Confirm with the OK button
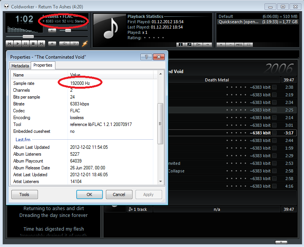This screenshot has width=304, height=247. [x=89, y=194]
